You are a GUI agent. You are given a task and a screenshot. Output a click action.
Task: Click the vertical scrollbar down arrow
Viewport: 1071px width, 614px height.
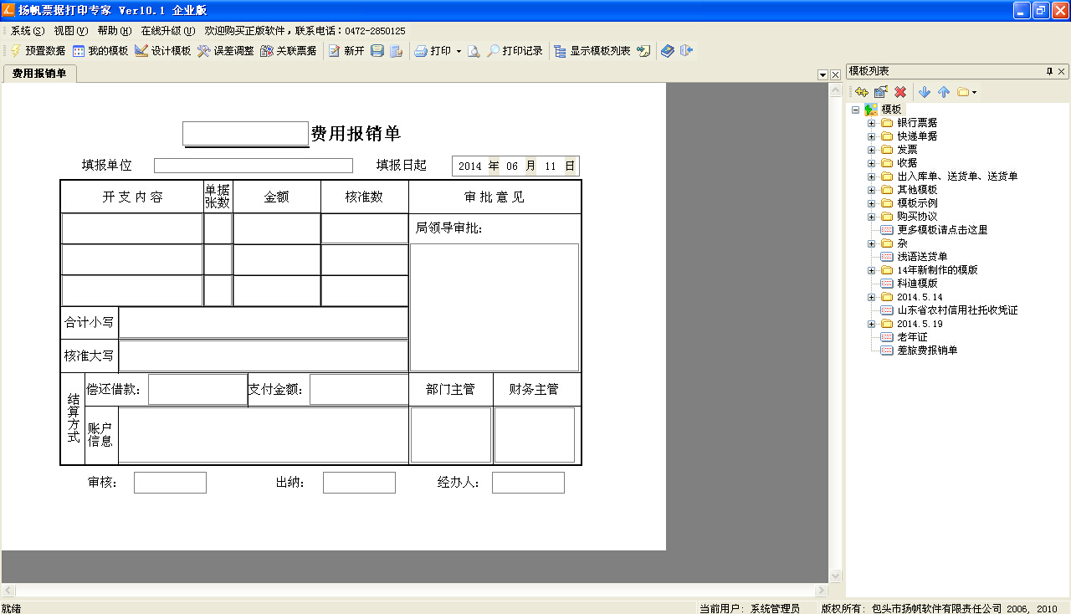tap(835, 576)
